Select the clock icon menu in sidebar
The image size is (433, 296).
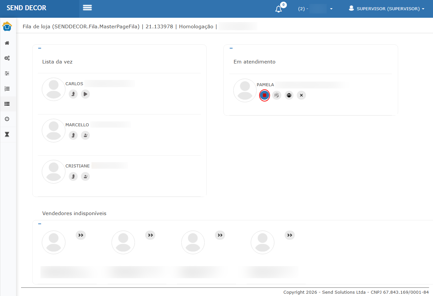(7, 119)
